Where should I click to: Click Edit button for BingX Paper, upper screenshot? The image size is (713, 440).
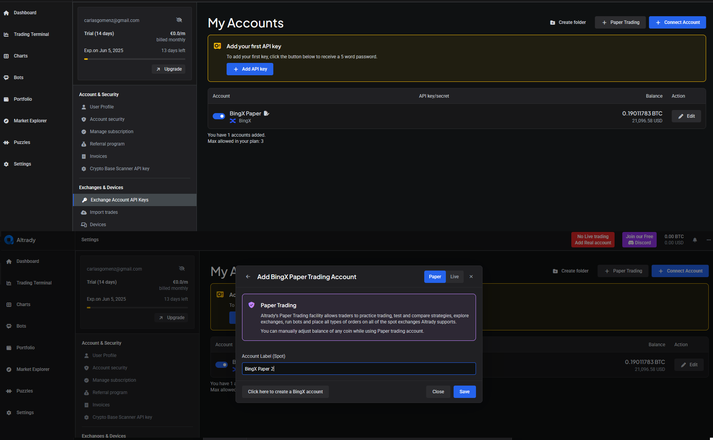pyautogui.click(x=686, y=116)
